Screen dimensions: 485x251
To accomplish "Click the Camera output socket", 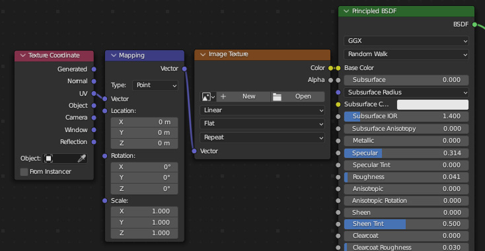I will [x=94, y=118].
